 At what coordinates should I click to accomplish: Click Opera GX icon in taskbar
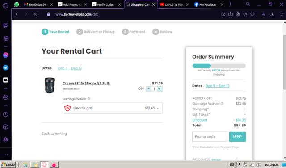coord(44,164)
